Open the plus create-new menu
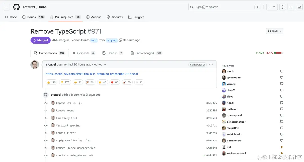This screenshot has height=162, width=304. pos(272,7)
